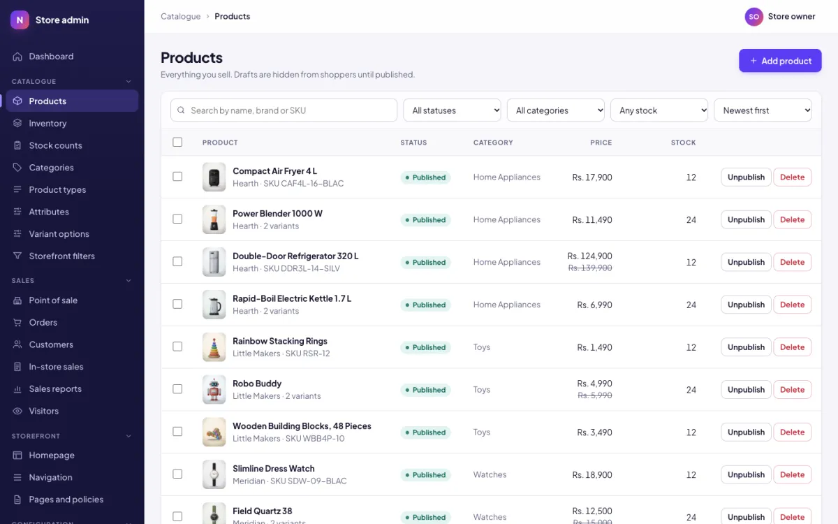Click the Homepage layout icon
The image size is (838, 524).
[x=17, y=456]
